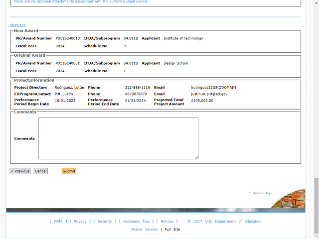Select Original Award number P011B240001
The height and width of the screenshot is (239, 319).
(68, 63)
